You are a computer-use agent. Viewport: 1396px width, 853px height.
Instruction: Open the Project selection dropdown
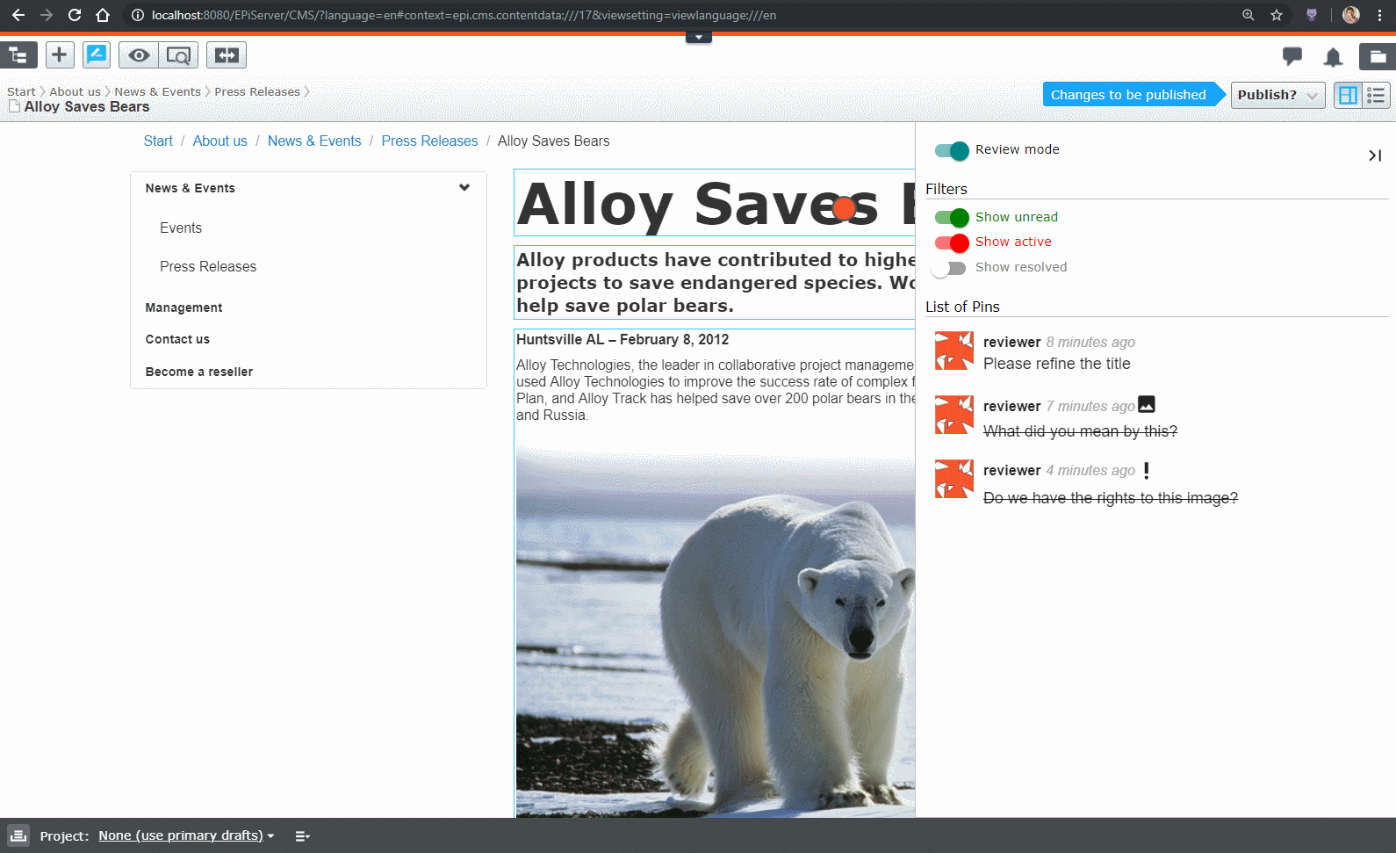point(186,835)
